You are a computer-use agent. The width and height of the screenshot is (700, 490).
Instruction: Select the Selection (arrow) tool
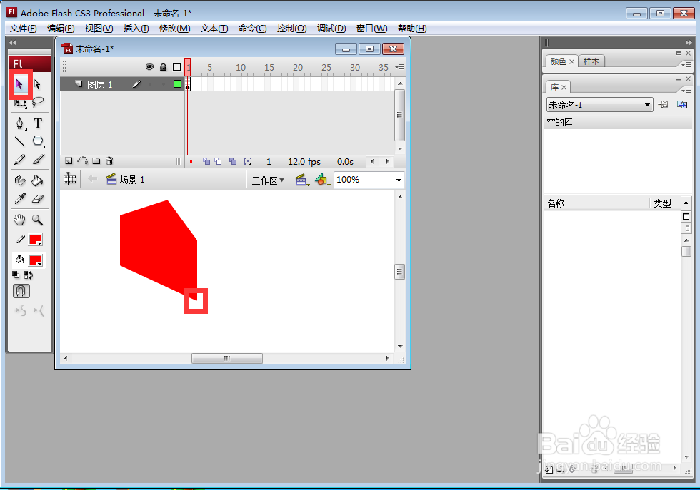click(x=19, y=84)
